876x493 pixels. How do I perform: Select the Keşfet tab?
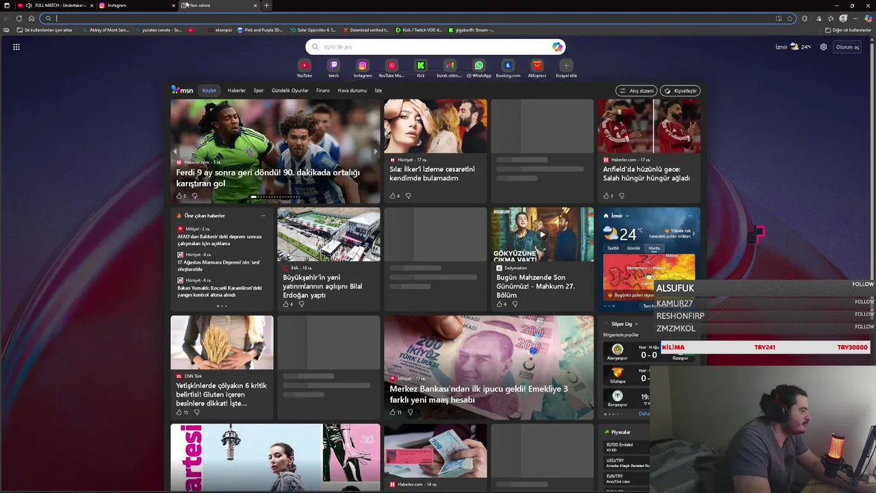(x=209, y=90)
